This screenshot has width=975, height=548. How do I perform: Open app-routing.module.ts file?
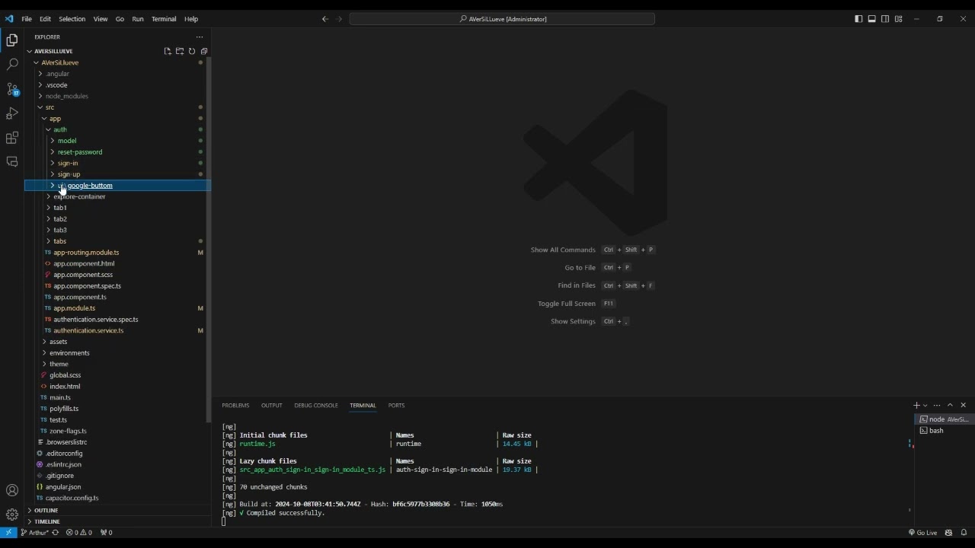(86, 253)
